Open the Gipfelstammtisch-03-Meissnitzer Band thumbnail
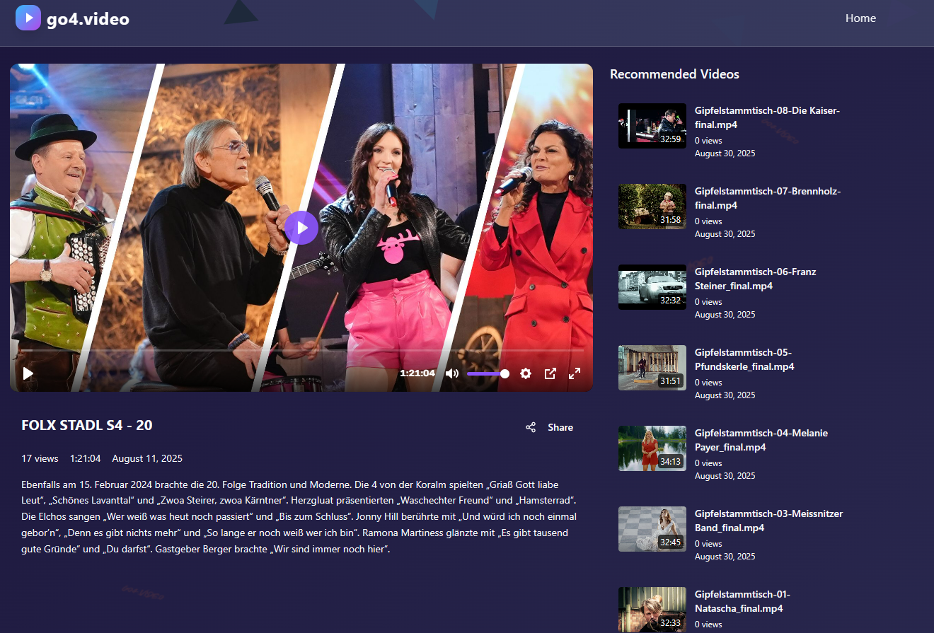 [652, 529]
